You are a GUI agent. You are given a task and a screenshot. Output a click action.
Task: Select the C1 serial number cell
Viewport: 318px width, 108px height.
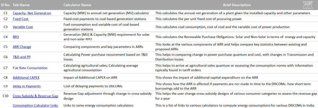pyautogui.click(x=6, y=13)
